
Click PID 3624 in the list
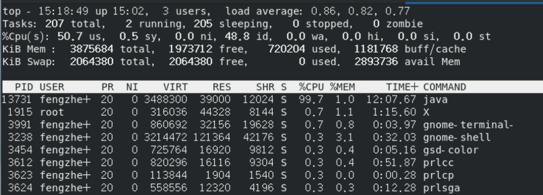20,188
